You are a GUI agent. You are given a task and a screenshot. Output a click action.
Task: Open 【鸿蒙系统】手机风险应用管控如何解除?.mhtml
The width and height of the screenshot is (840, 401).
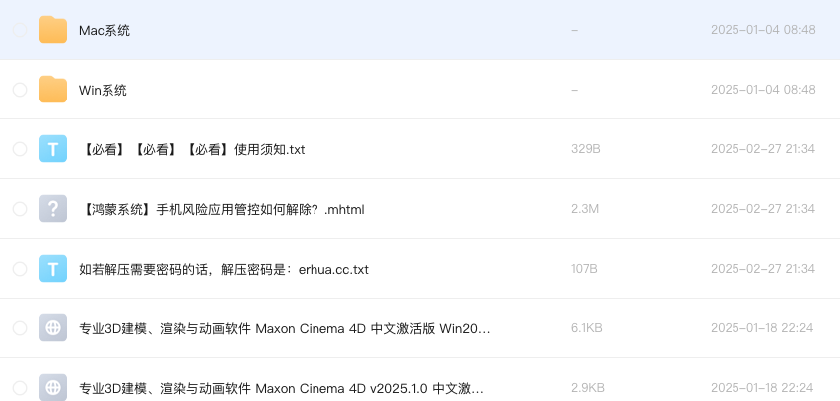pos(221,209)
